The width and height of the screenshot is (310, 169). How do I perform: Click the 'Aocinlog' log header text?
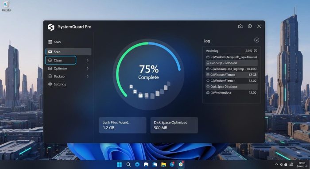pyautogui.click(x=212, y=51)
